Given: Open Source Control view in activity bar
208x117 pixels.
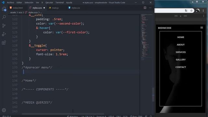Looking at the screenshot, I should click(x=4, y=26).
